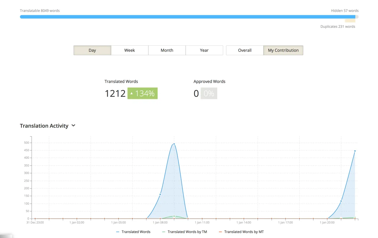This screenshot has height=238, width=378.
Task: Click the last blue data point near 450
Action: [355, 151]
